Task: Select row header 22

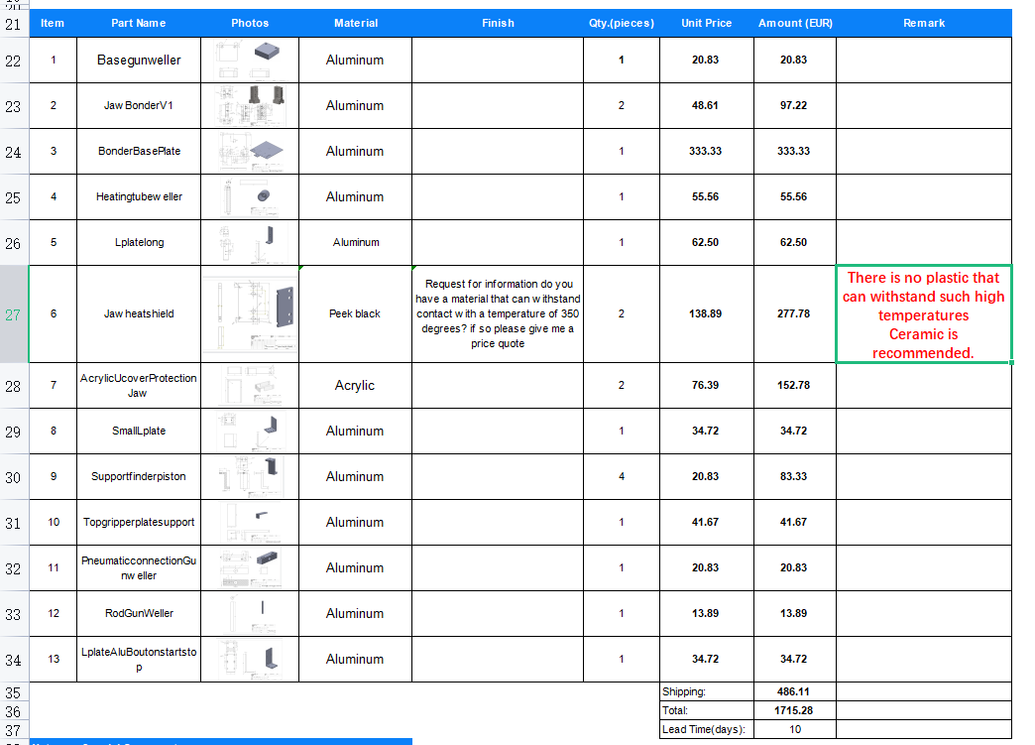Action: click(x=14, y=61)
